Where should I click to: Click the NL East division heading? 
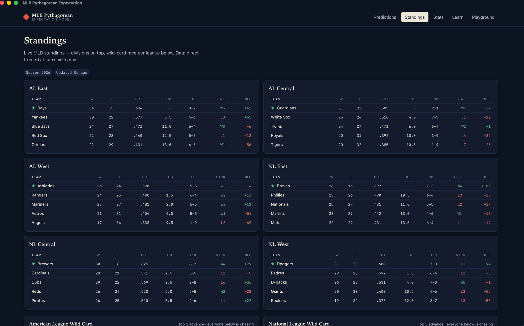278,166
